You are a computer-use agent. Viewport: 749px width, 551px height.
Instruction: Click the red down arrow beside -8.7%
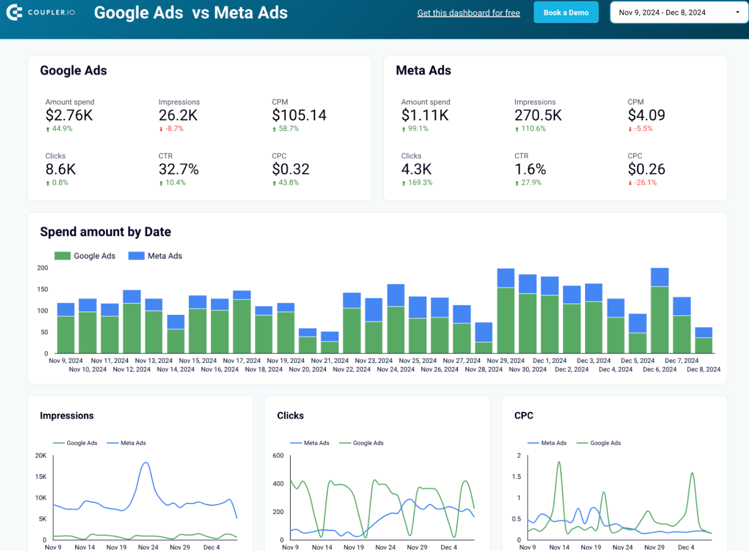click(x=161, y=129)
